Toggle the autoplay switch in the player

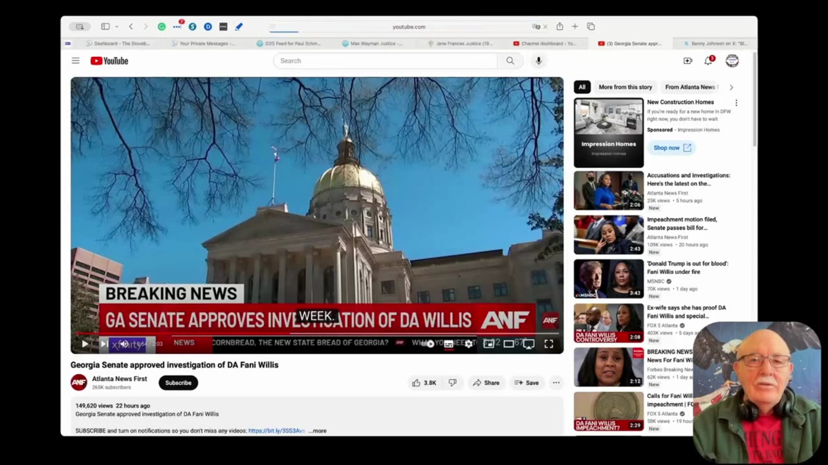tap(429, 344)
